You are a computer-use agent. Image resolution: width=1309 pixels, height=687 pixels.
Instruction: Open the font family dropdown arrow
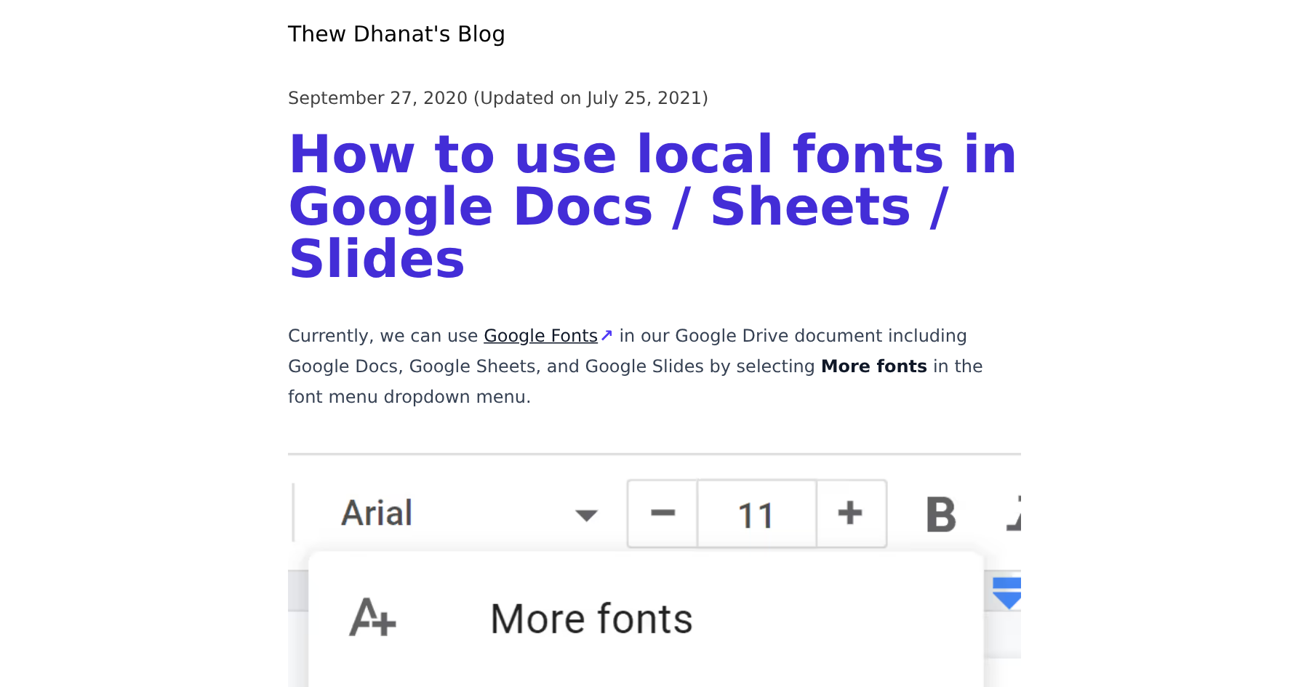click(x=586, y=514)
